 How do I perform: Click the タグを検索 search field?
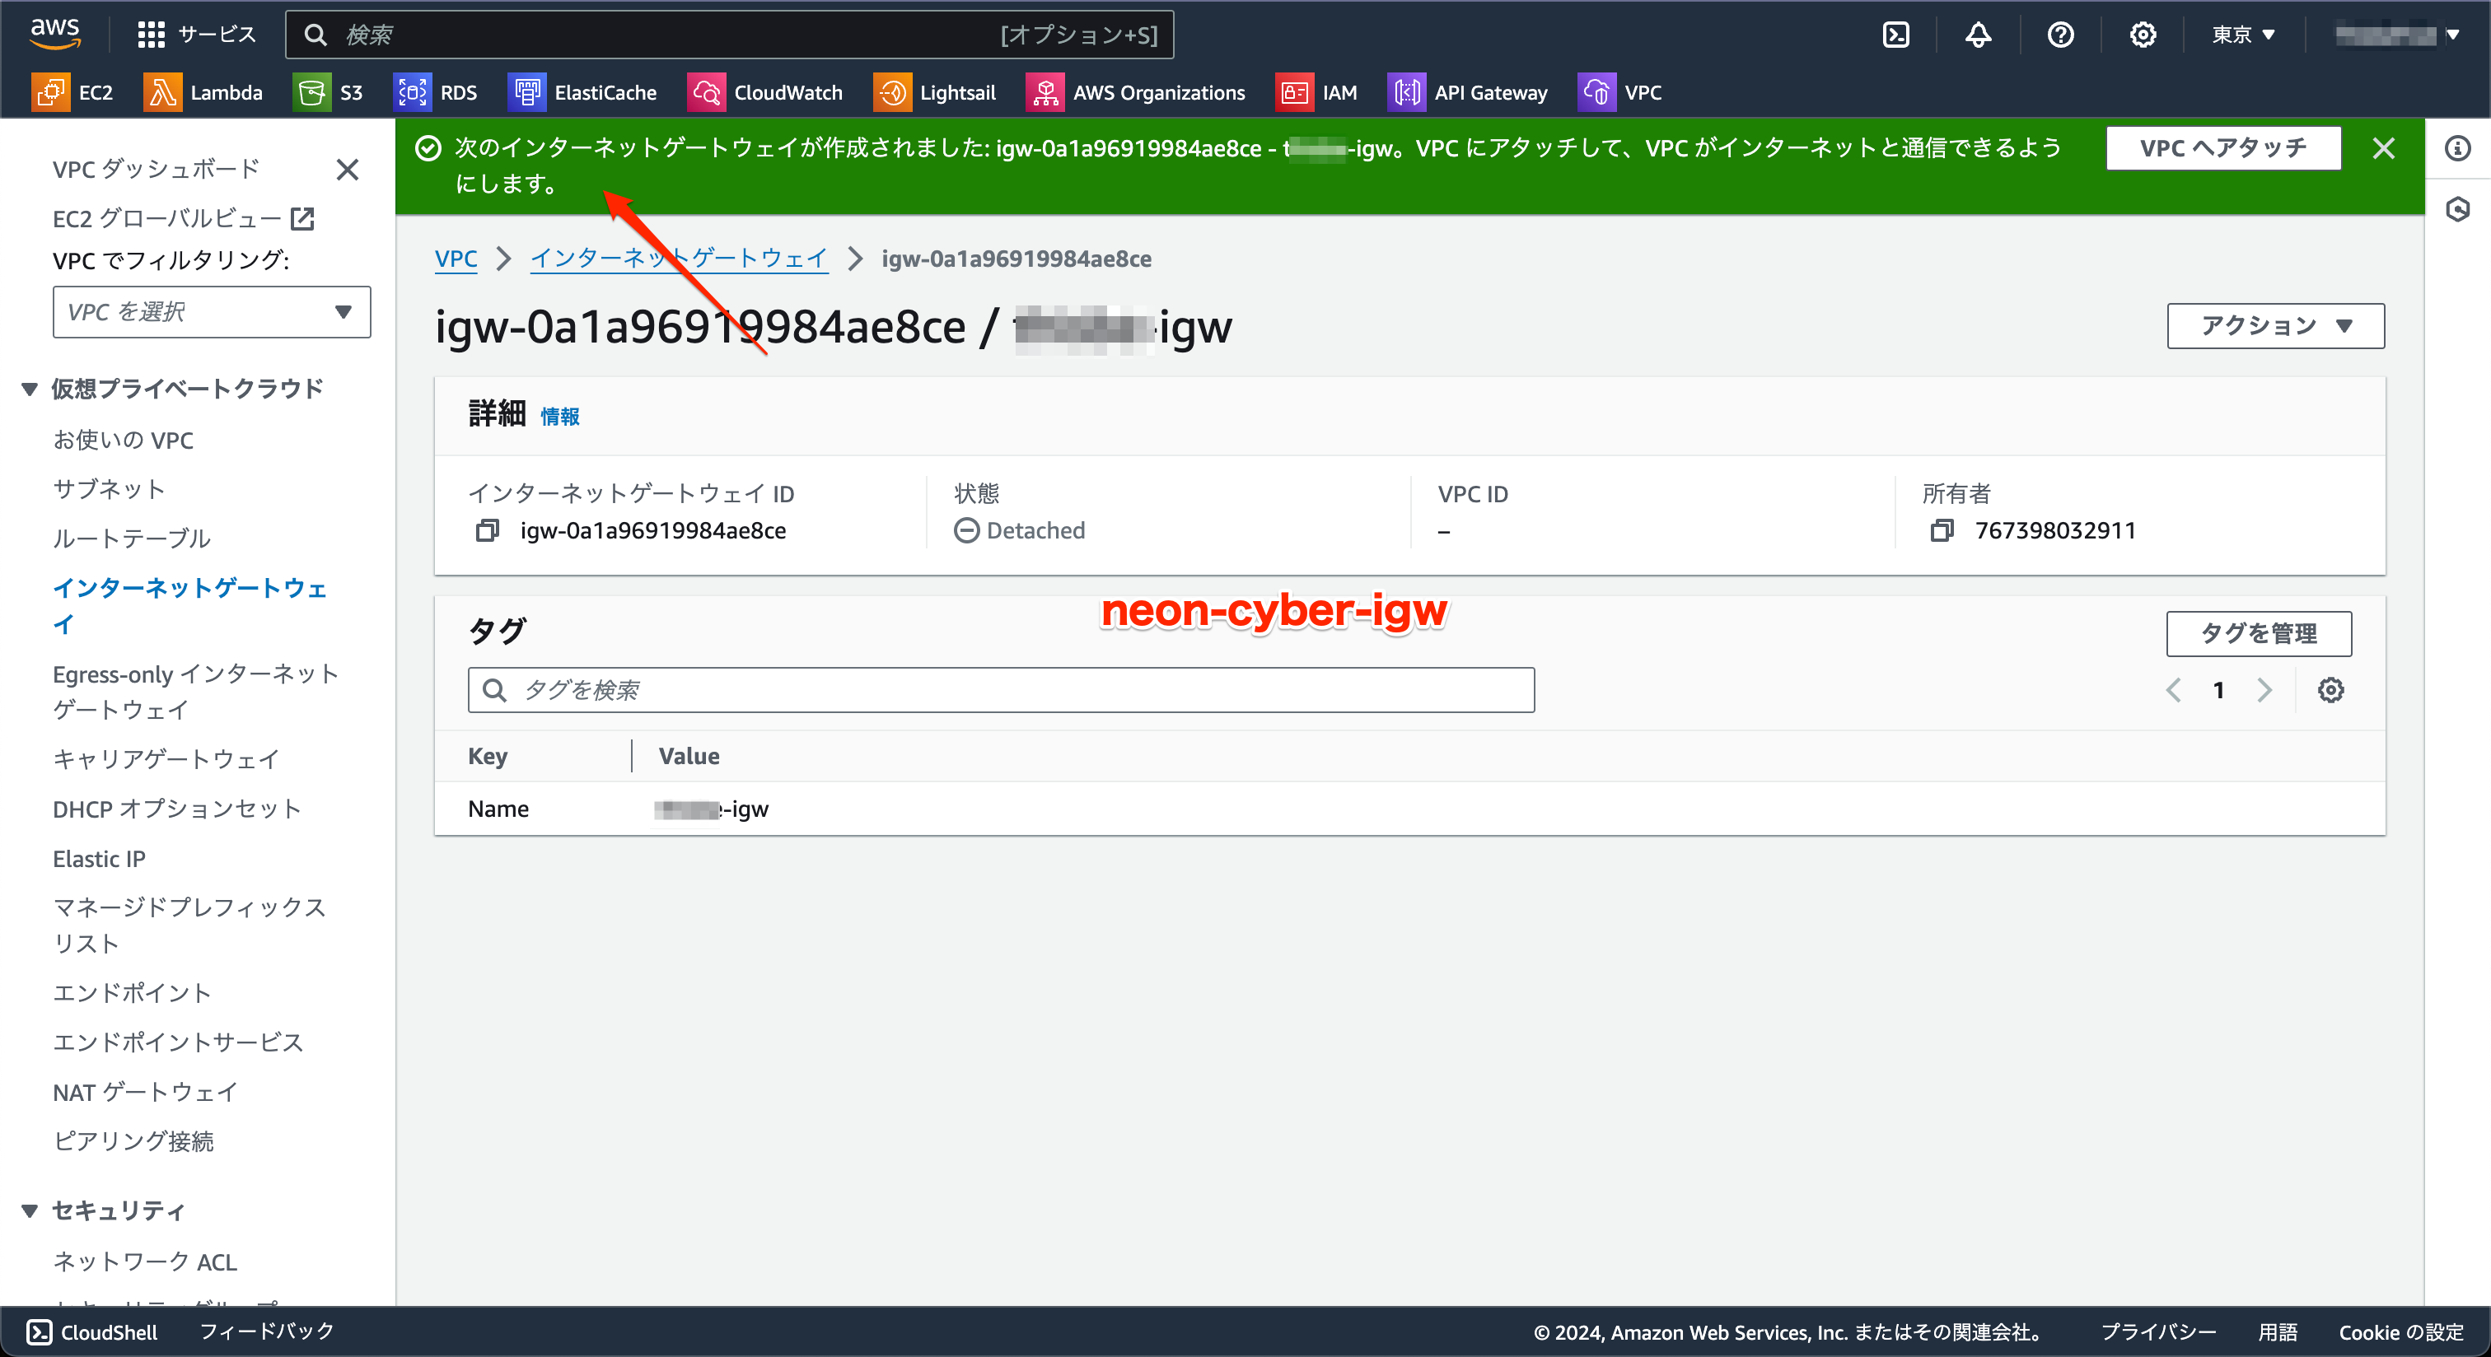[x=1001, y=690]
